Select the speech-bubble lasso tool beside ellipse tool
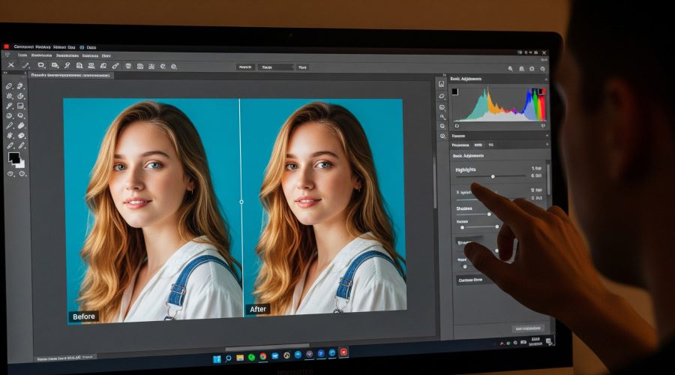675x375 pixels. click(x=21, y=115)
